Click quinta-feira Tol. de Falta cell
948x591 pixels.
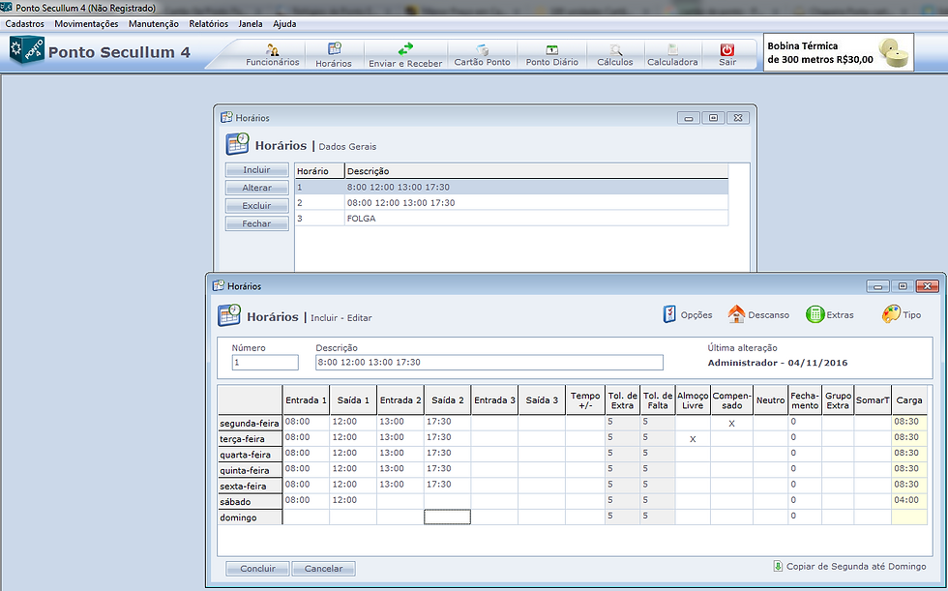tap(657, 469)
